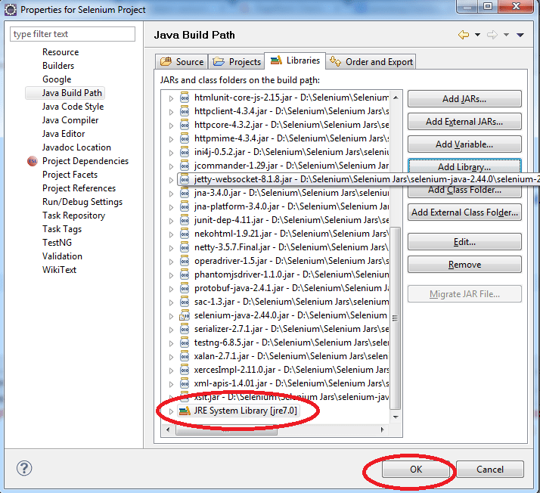Open the Project Facets page

(x=70, y=175)
